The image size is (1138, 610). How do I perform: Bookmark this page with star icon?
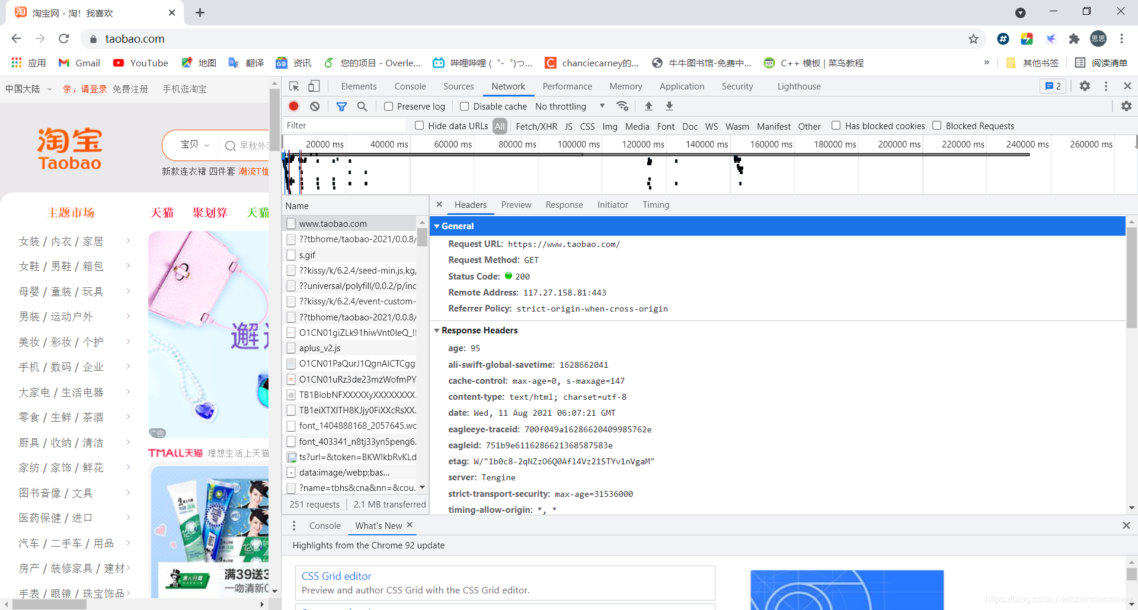[x=973, y=38]
